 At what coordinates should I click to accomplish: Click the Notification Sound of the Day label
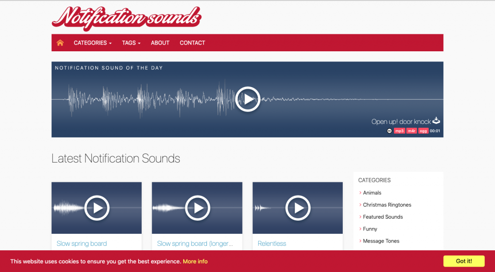click(109, 68)
